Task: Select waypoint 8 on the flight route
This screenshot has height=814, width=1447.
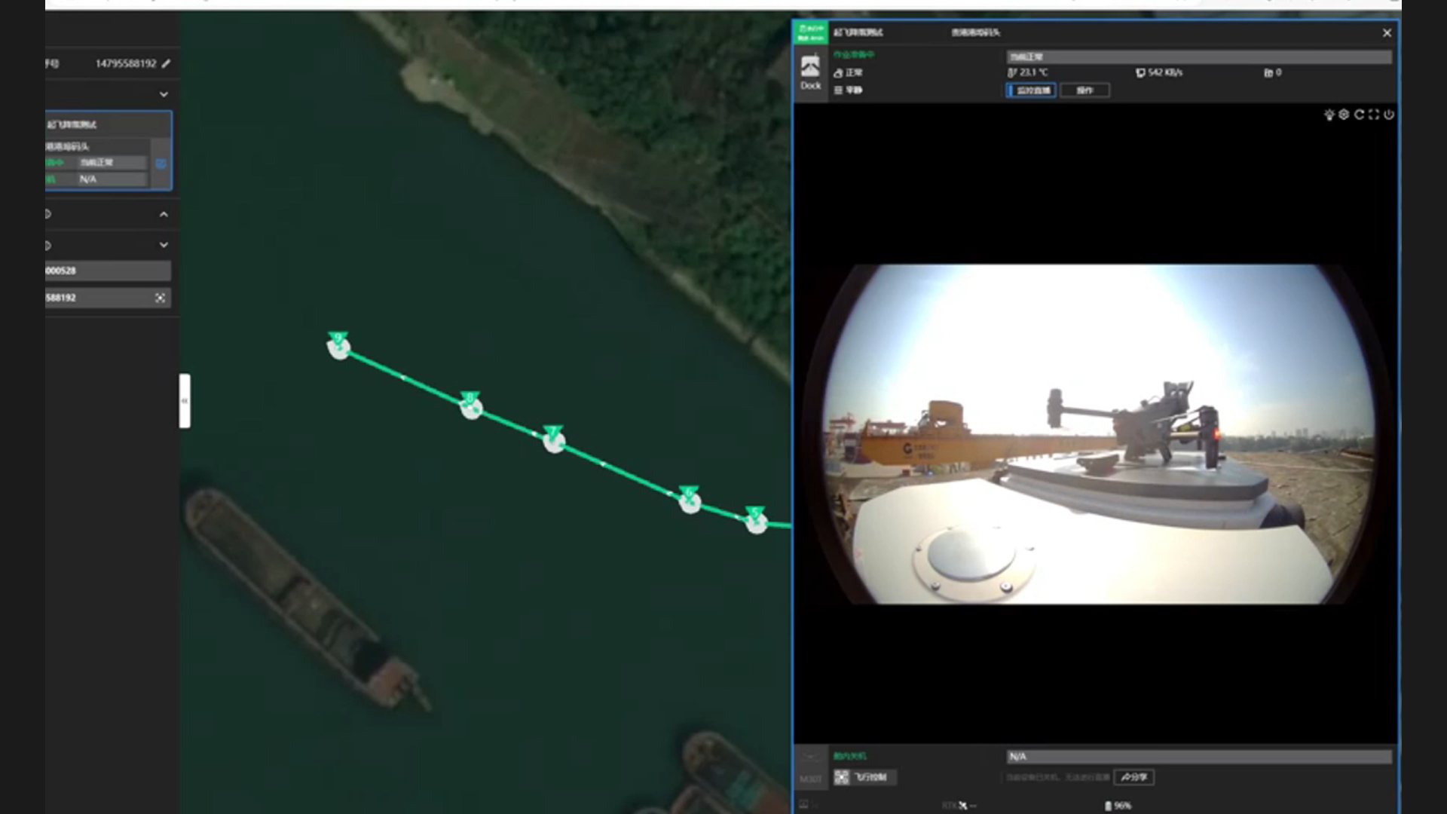Action: coord(471,405)
